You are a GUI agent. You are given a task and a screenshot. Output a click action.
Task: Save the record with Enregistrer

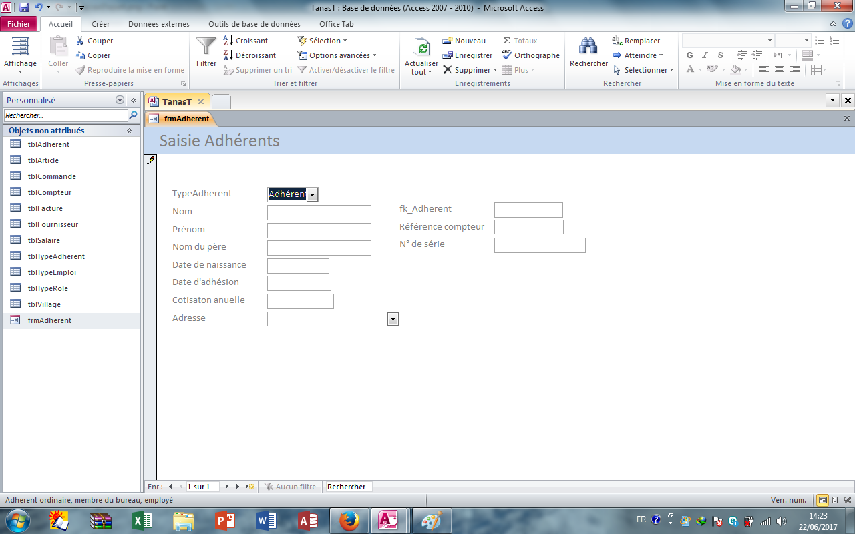click(x=468, y=55)
